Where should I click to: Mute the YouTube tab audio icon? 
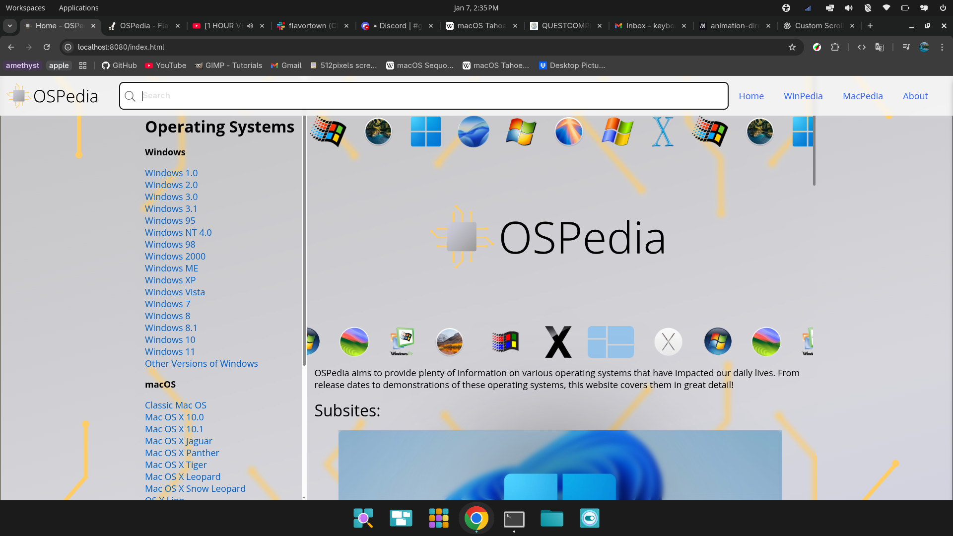click(x=250, y=26)
